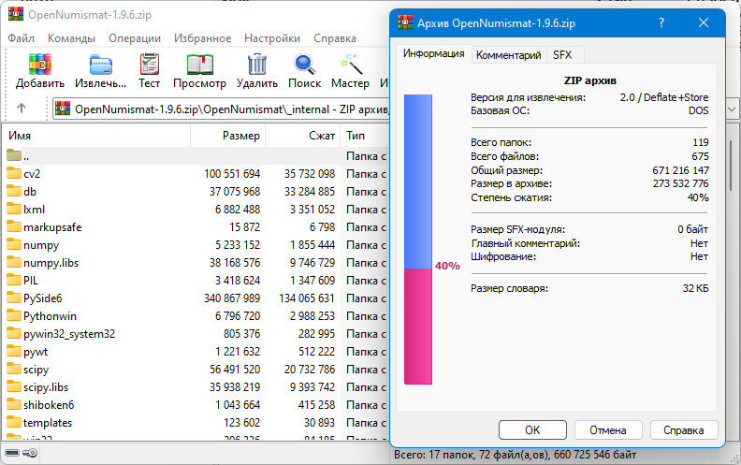Viewport: 741px width, 465px height.
Task: Close the archive information dialog
Action: point(704,22)
